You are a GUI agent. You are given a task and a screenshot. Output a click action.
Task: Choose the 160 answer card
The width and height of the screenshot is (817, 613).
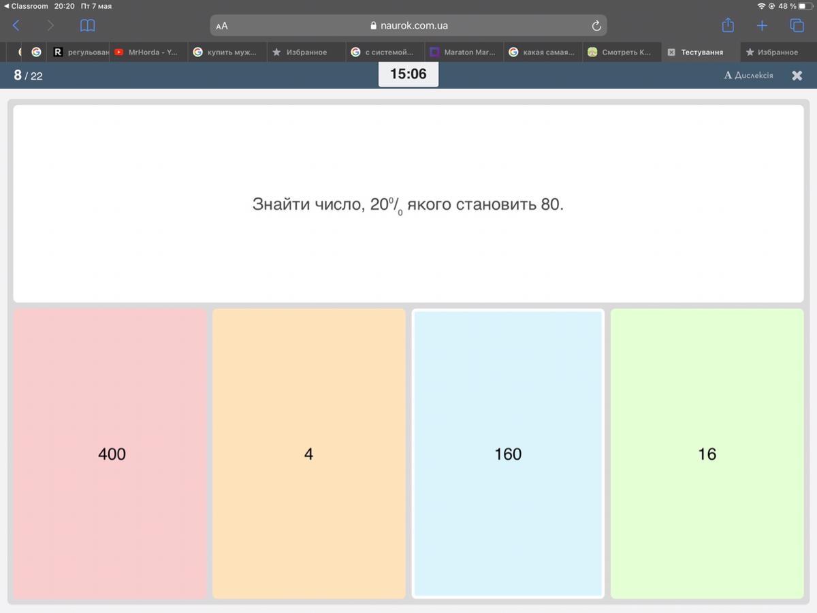[508, 454]
